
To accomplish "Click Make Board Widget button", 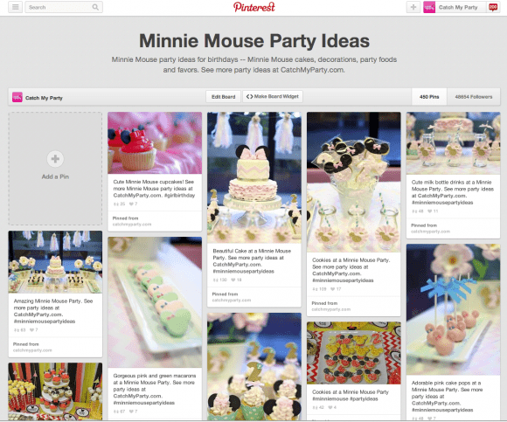I will click(x=273, y=97).
